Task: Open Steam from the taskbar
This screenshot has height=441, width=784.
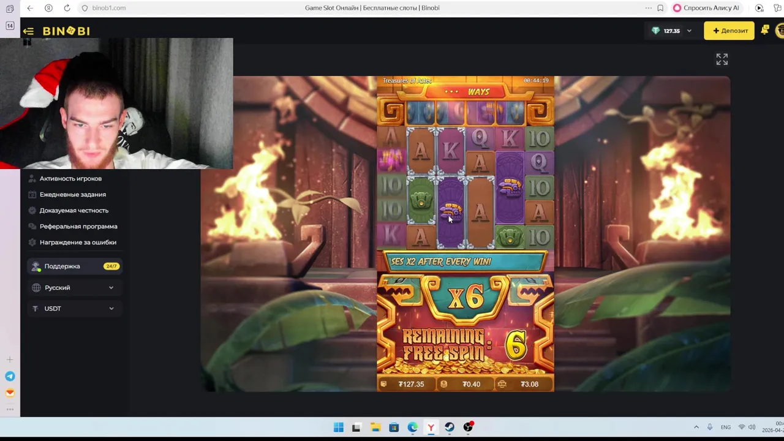Action: [450, 428]
